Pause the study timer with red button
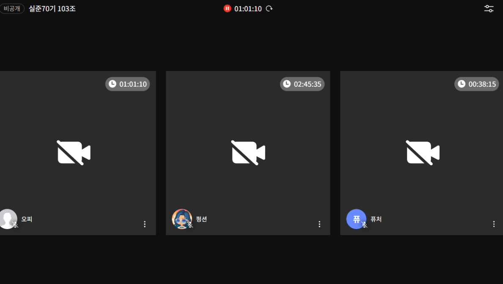This screenshot has width=503, height=284. coord(227,8)
